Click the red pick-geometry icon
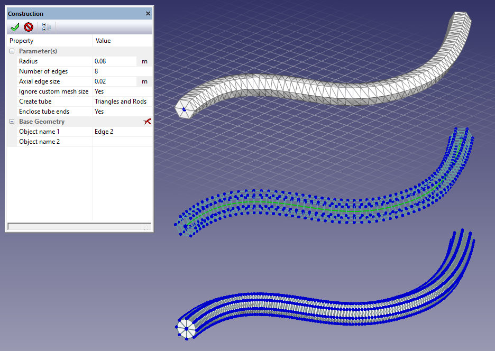 [x=147, y=122]
